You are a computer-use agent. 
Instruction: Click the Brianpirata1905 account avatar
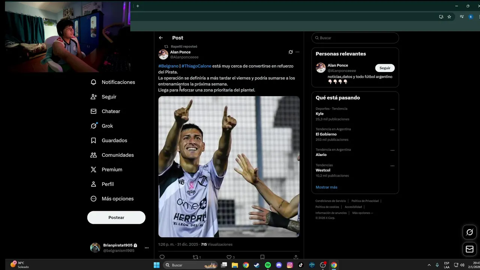coord(95,247)
